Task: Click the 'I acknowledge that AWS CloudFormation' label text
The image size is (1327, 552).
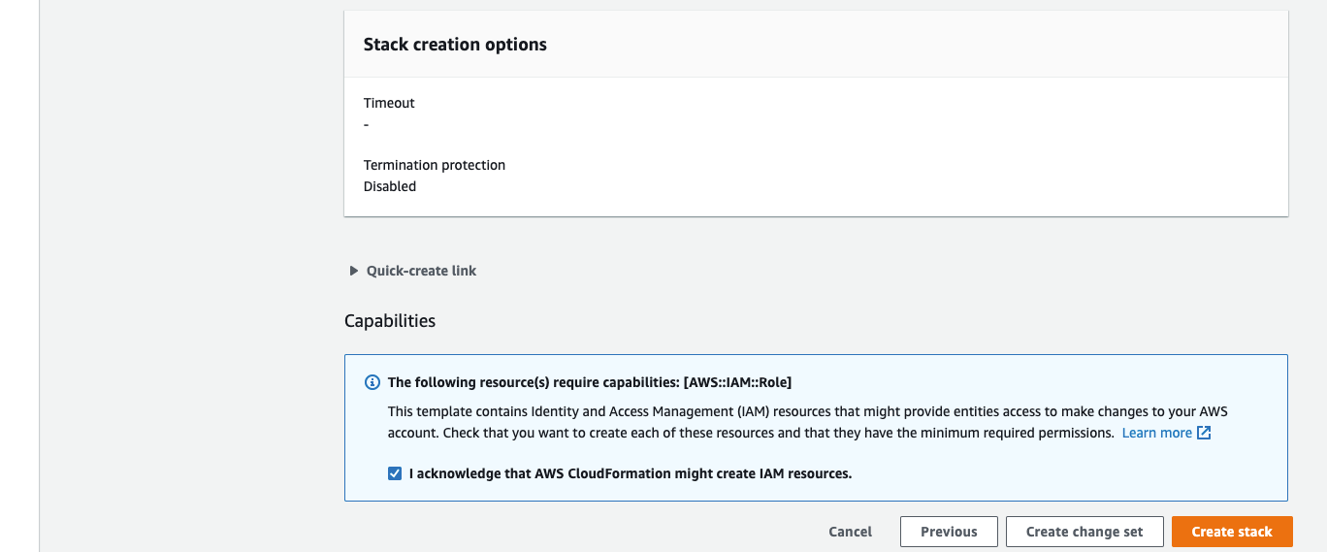Action: (630, 473)
